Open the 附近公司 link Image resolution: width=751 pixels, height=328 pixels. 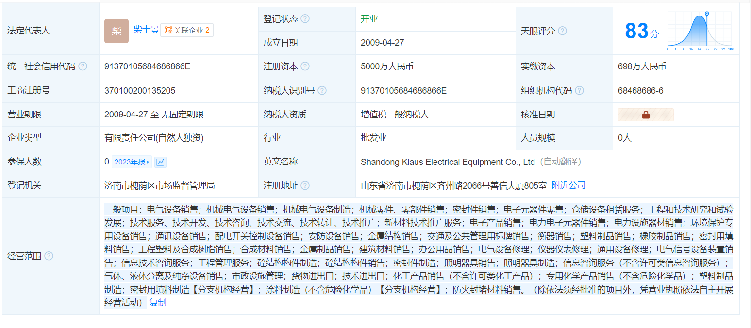(568, 185)
